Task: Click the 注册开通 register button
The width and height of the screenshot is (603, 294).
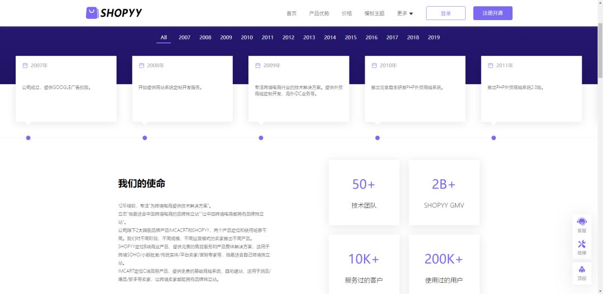Action: [x=492, y=13]
